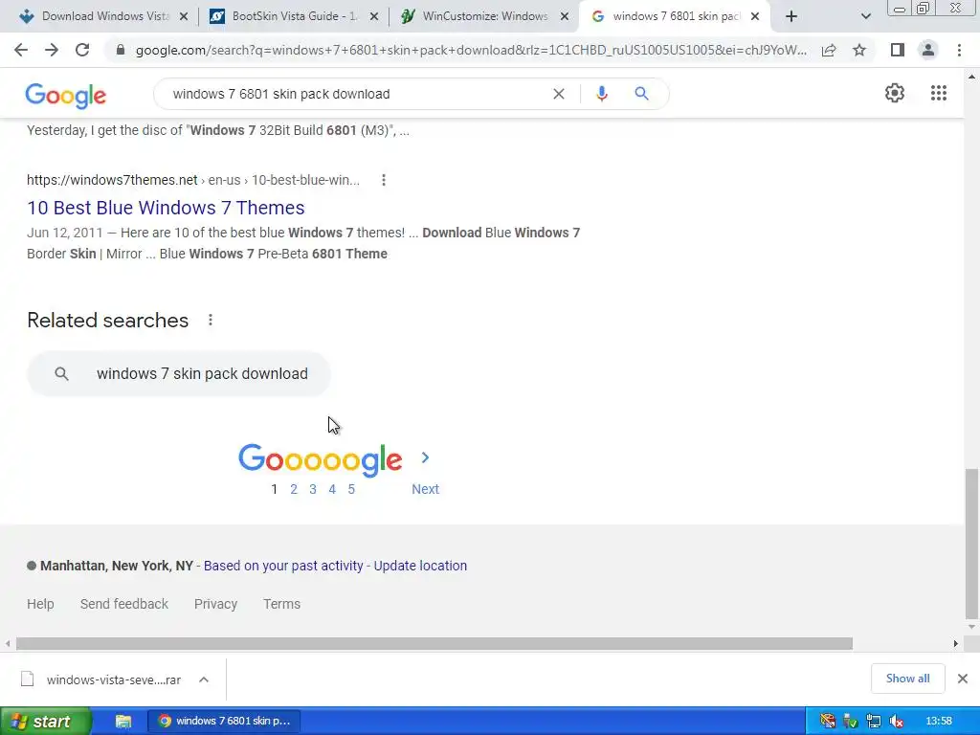This screenshot has width=980, height=735.
Task: Click the system clock 13:58
Action: pos(939,722)
